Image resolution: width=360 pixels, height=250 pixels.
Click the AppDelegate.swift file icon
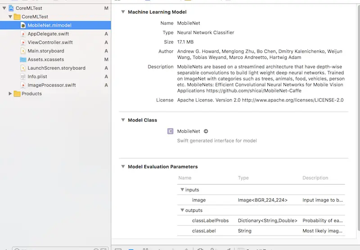point(23,34)
